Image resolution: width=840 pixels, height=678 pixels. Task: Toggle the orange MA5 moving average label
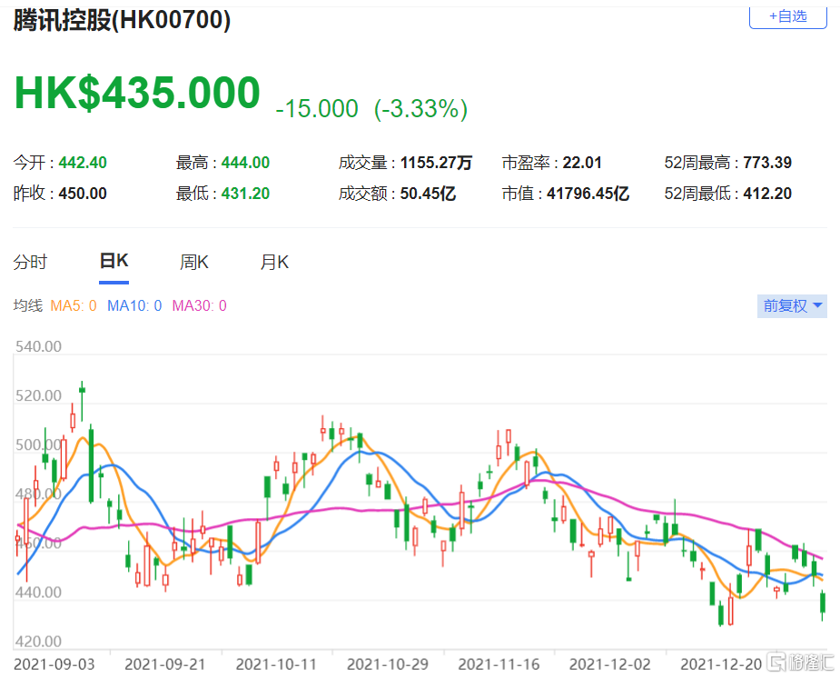coord(74,306)
